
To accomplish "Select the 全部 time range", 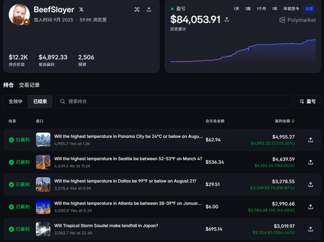I will coord(309,9).
